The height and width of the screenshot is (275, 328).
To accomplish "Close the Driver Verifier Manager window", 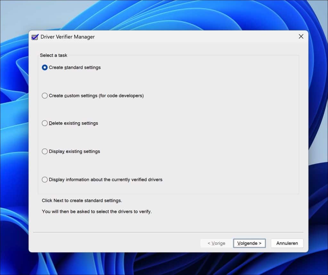I will pos(300,36).
